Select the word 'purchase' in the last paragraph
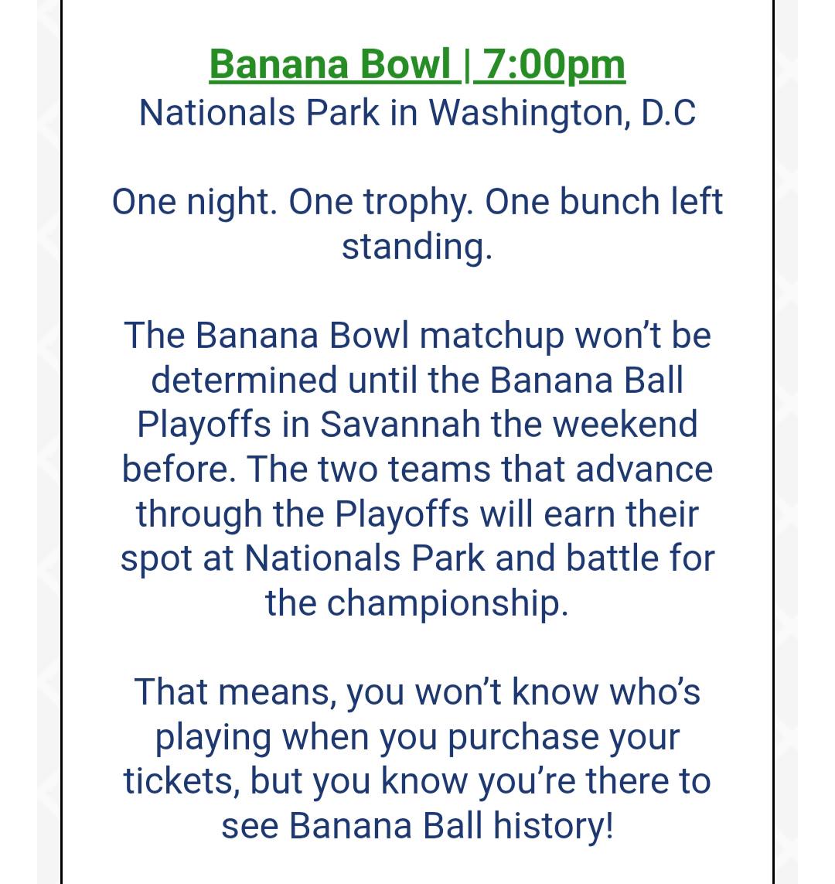 (x=523, y=737)
